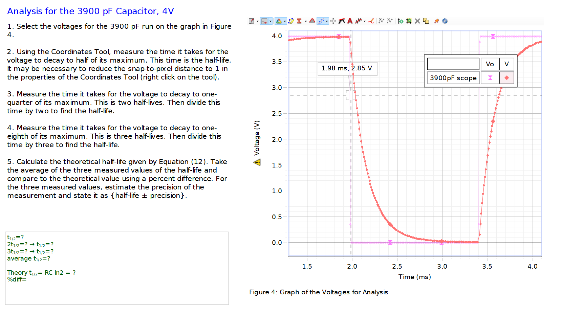Toggle the pink hourglass marker for 3900pF scope
561x316 pixels.
(x=490, y=78)
